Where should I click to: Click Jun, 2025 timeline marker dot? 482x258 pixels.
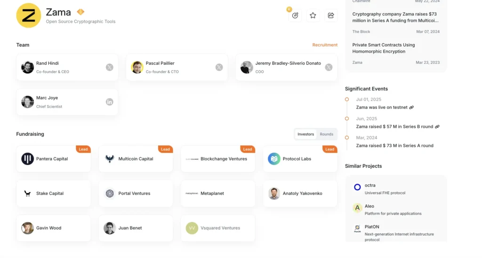pos(347,119)
